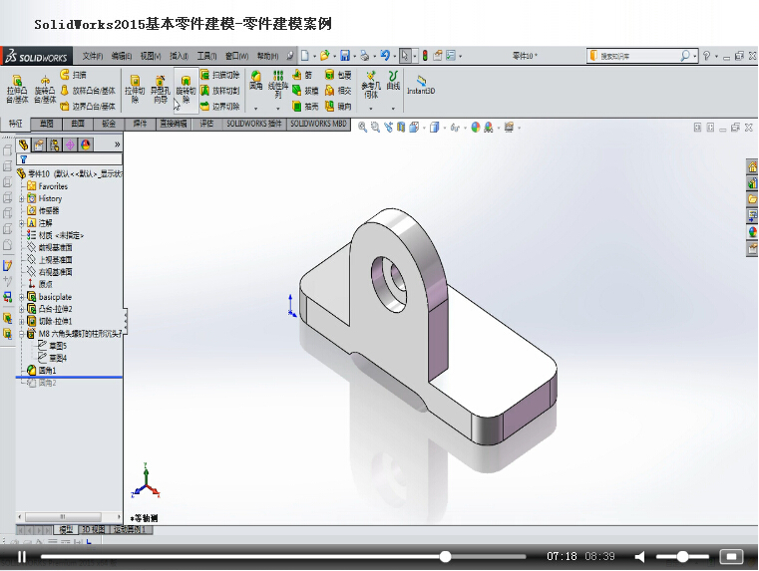Click the Zoom to Fit magnifier icon
This screenshot has height=571, width=759.
362,128
